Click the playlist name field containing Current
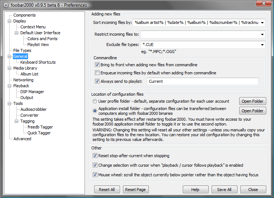The width and height of the screenshot is (274, 198). (x=202, y=81)
